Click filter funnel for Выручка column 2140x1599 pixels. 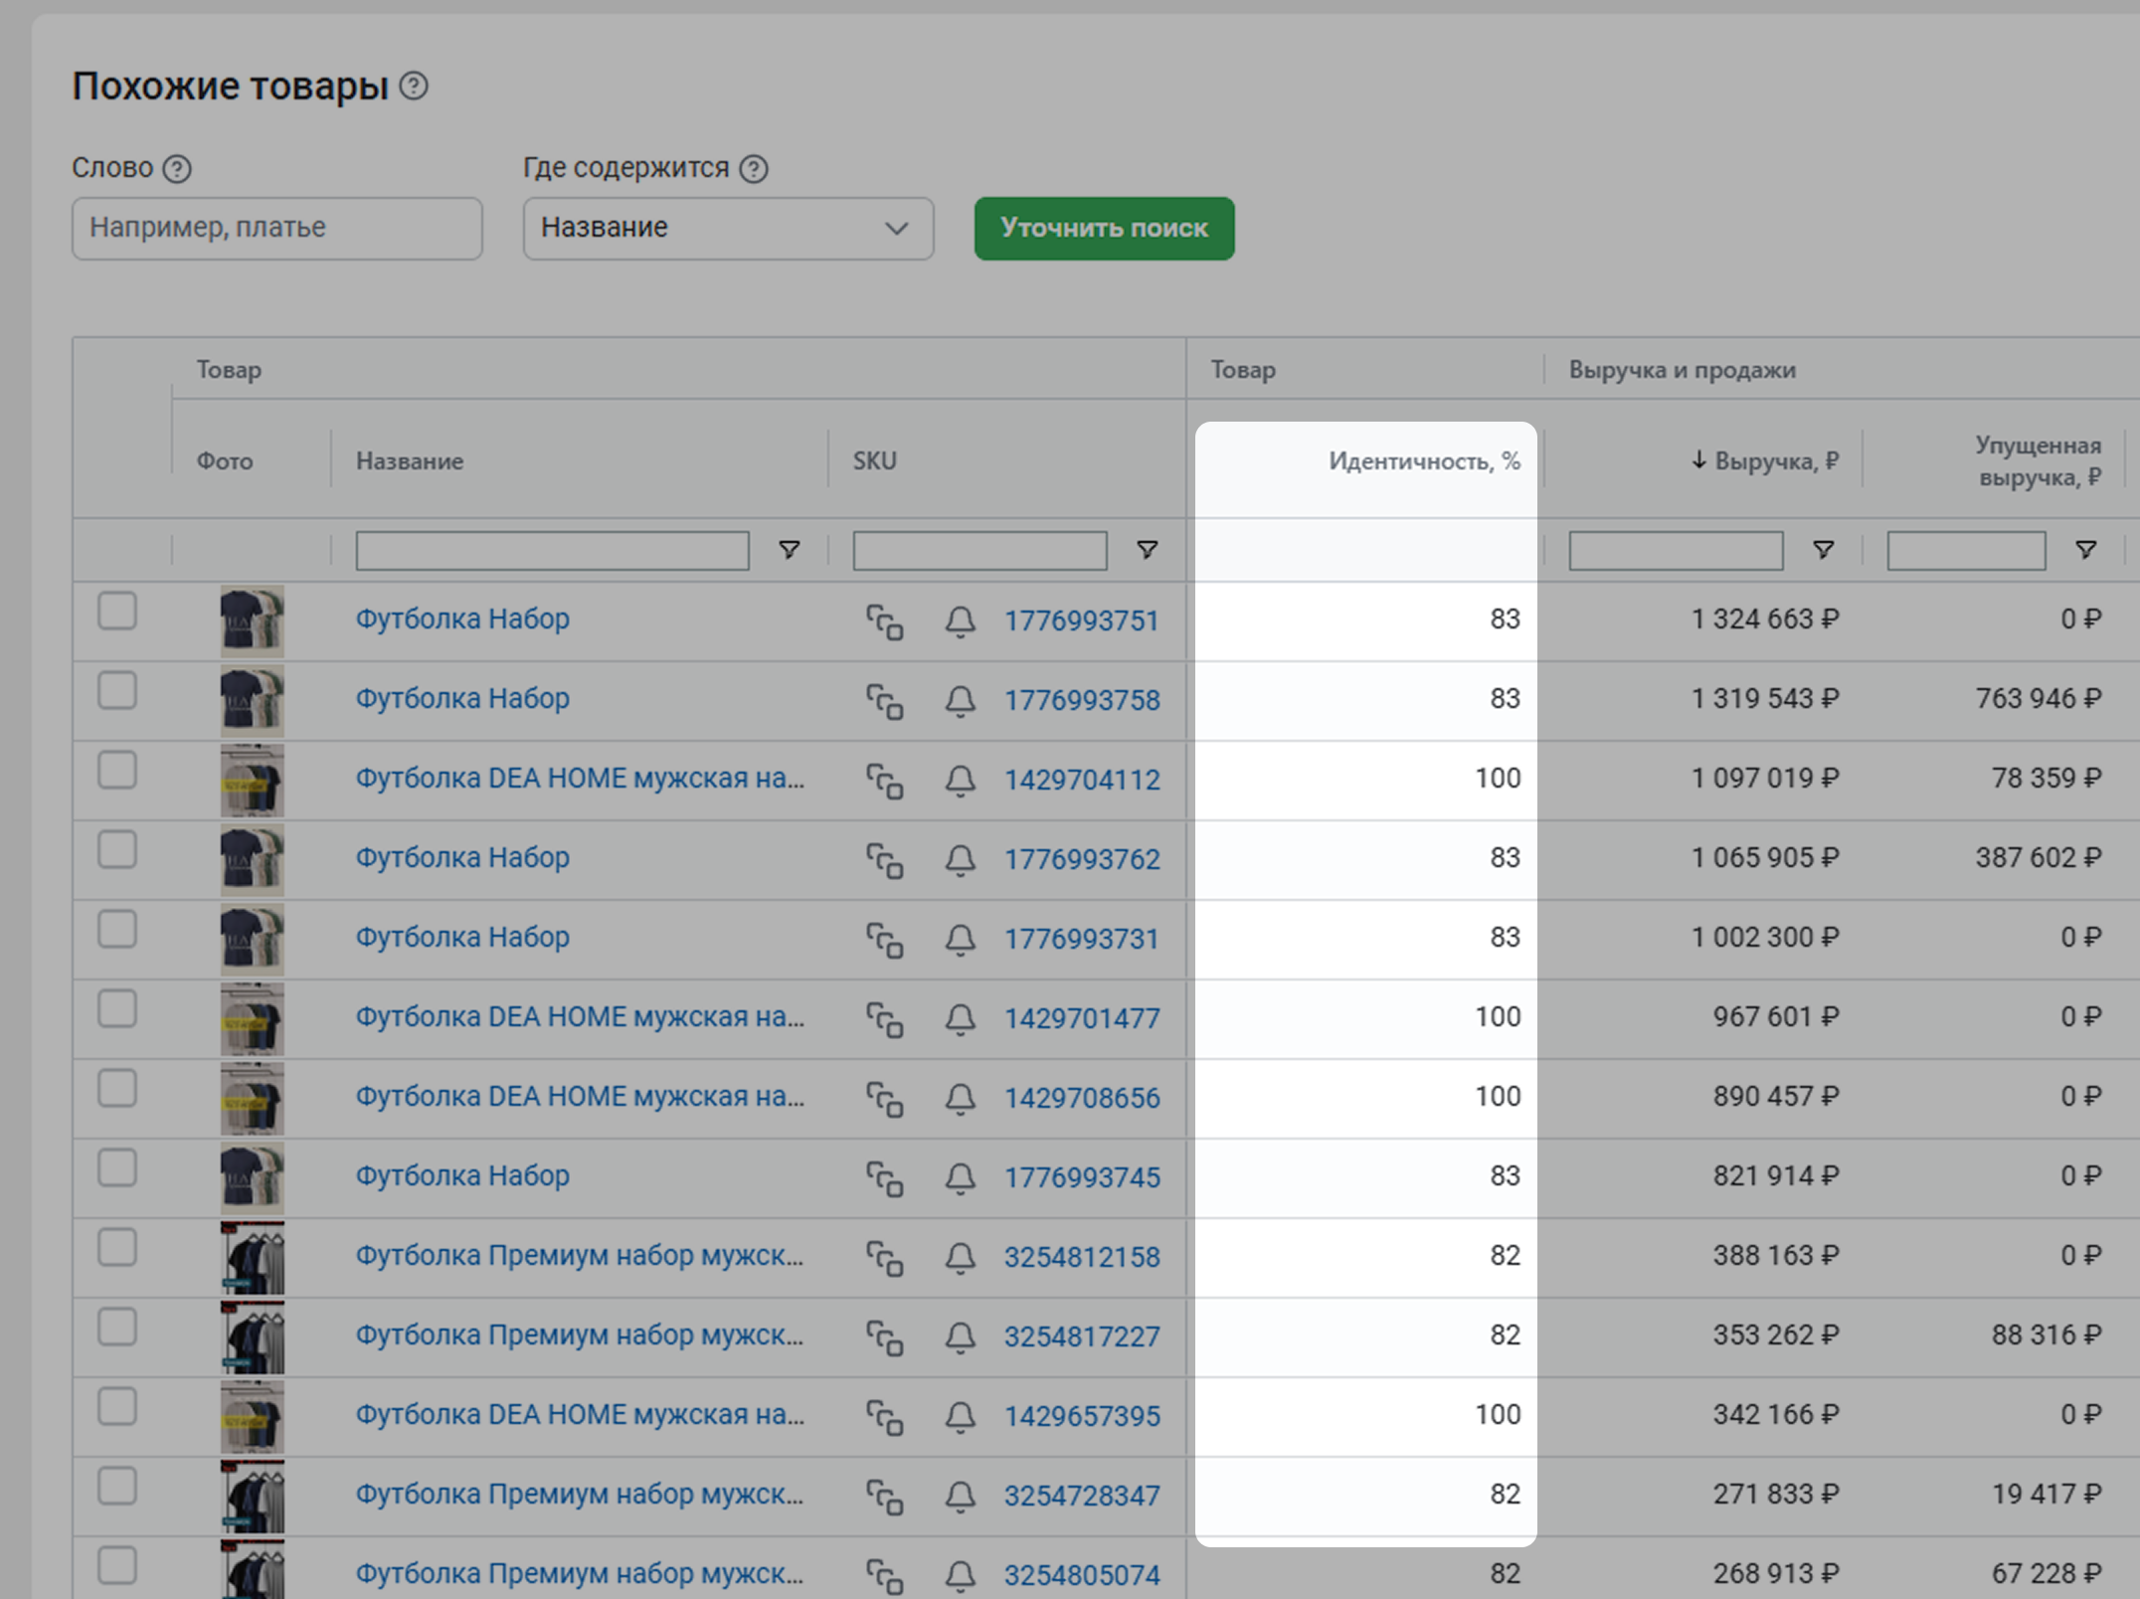1823,550
